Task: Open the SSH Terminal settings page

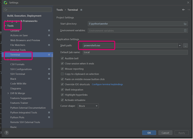Action: (18, 74)
